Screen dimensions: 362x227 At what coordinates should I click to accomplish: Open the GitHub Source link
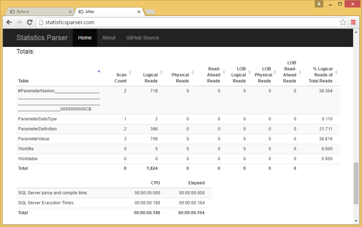pyautogui.click(x=142, y=38)
